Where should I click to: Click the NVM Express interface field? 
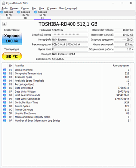70,40
